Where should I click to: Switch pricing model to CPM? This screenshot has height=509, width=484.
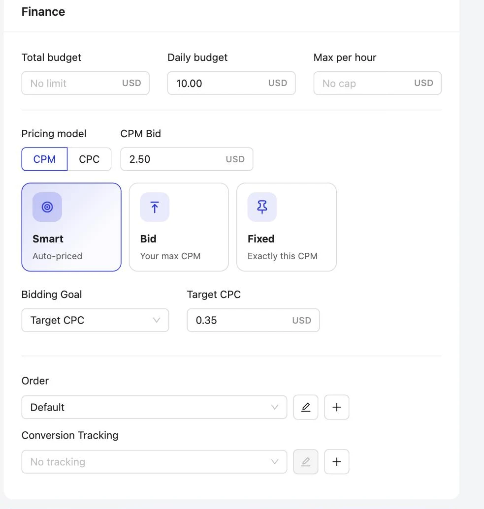[44, 159]
